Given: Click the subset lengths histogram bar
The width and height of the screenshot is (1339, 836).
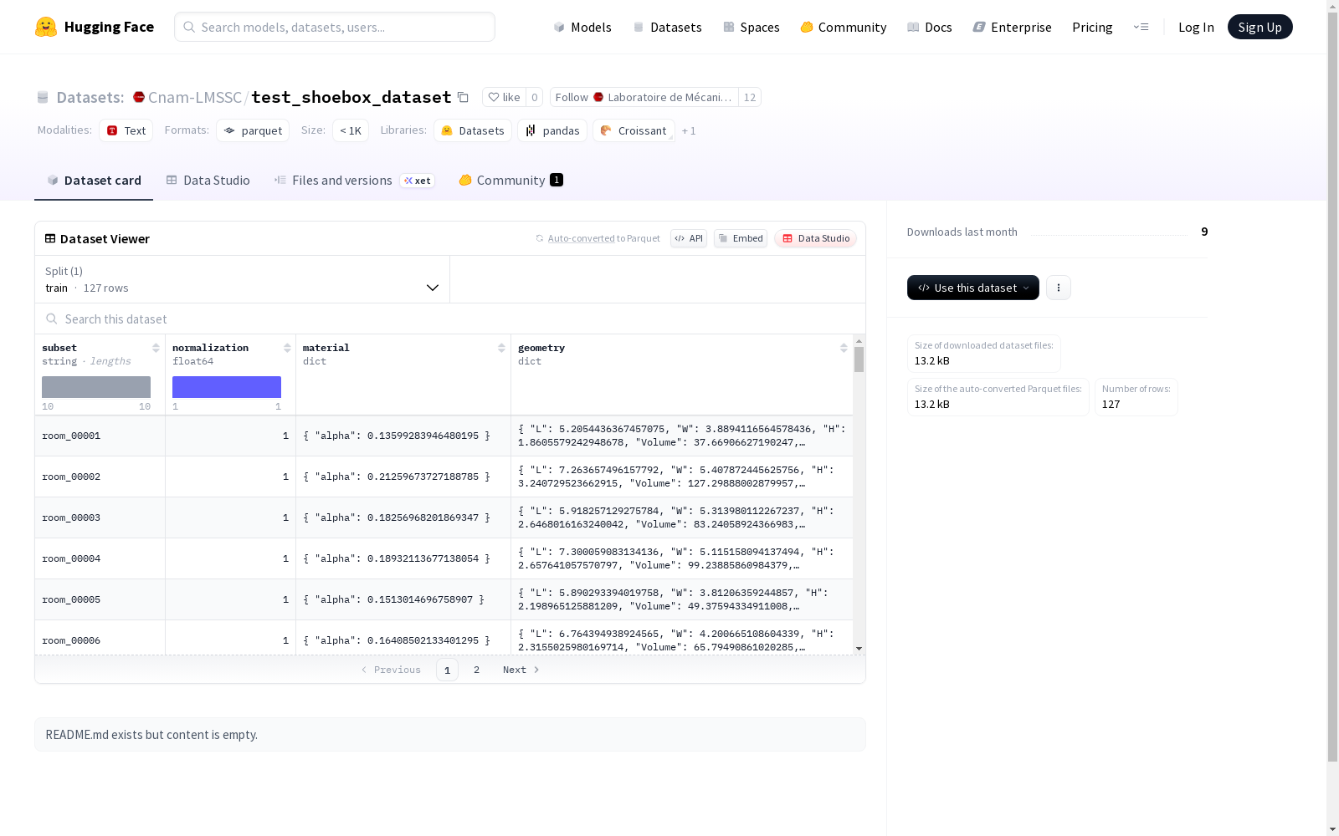Looking at the screenshot, I should pos(96,387).
